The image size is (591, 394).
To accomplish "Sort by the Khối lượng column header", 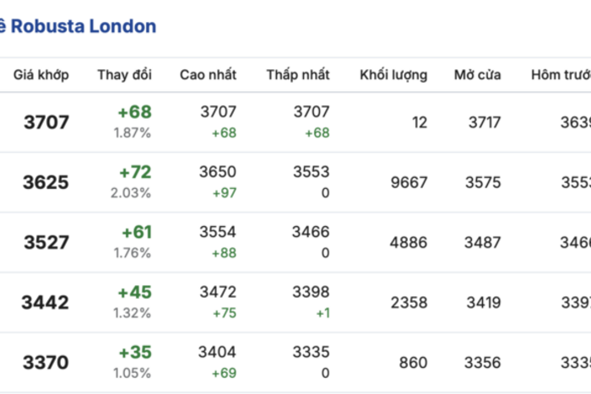I will (x=393, y=75).
